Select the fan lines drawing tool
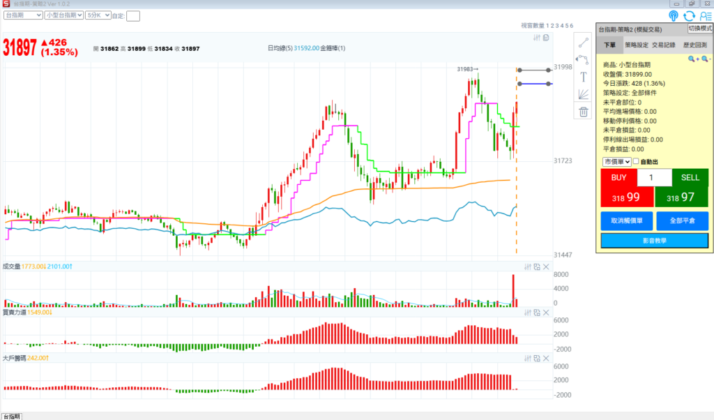 584,94
